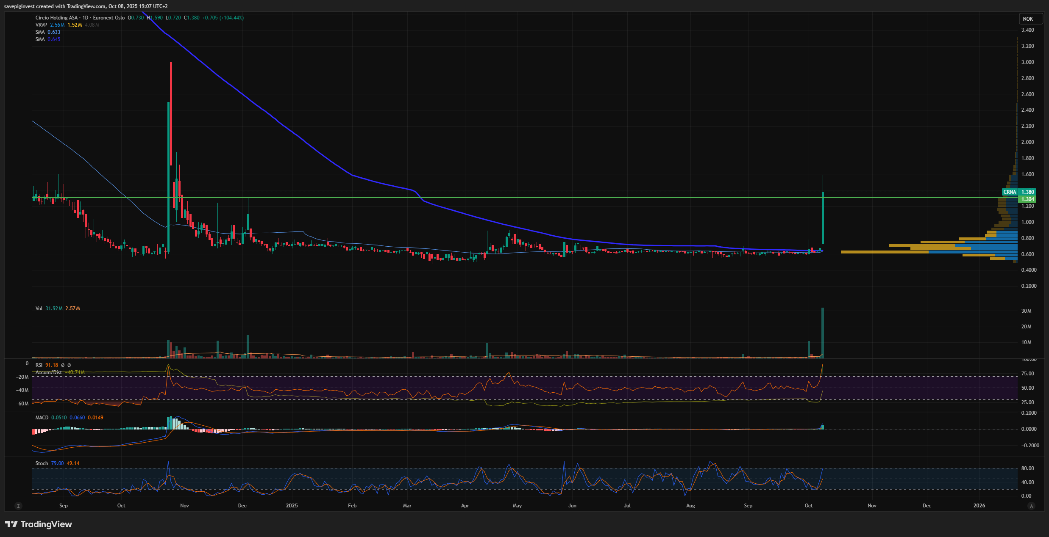1049x537 pixels.
Task: Open the Circio Holding ASA symbol title
Action: pyautogui.click(x=56, y=18)
